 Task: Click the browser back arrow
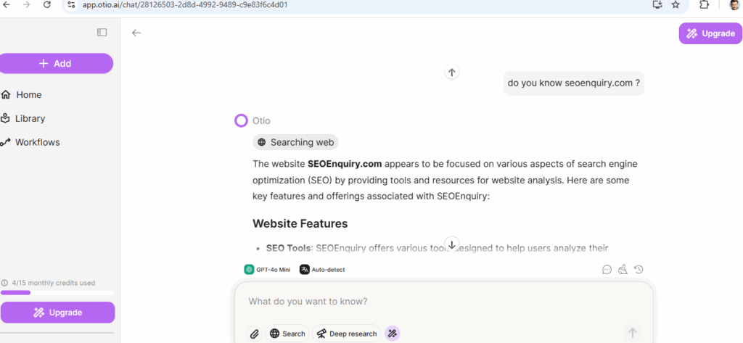click(6, 4)
